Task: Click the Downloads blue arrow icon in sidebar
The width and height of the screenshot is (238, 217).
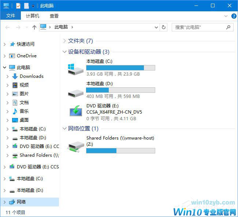Action: [x=15, y=76]
